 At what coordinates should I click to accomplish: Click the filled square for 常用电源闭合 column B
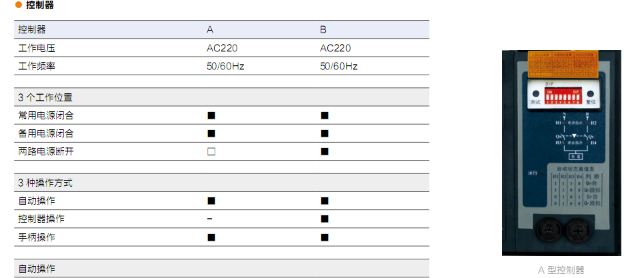pyautogui.click(x=325, y=116)
